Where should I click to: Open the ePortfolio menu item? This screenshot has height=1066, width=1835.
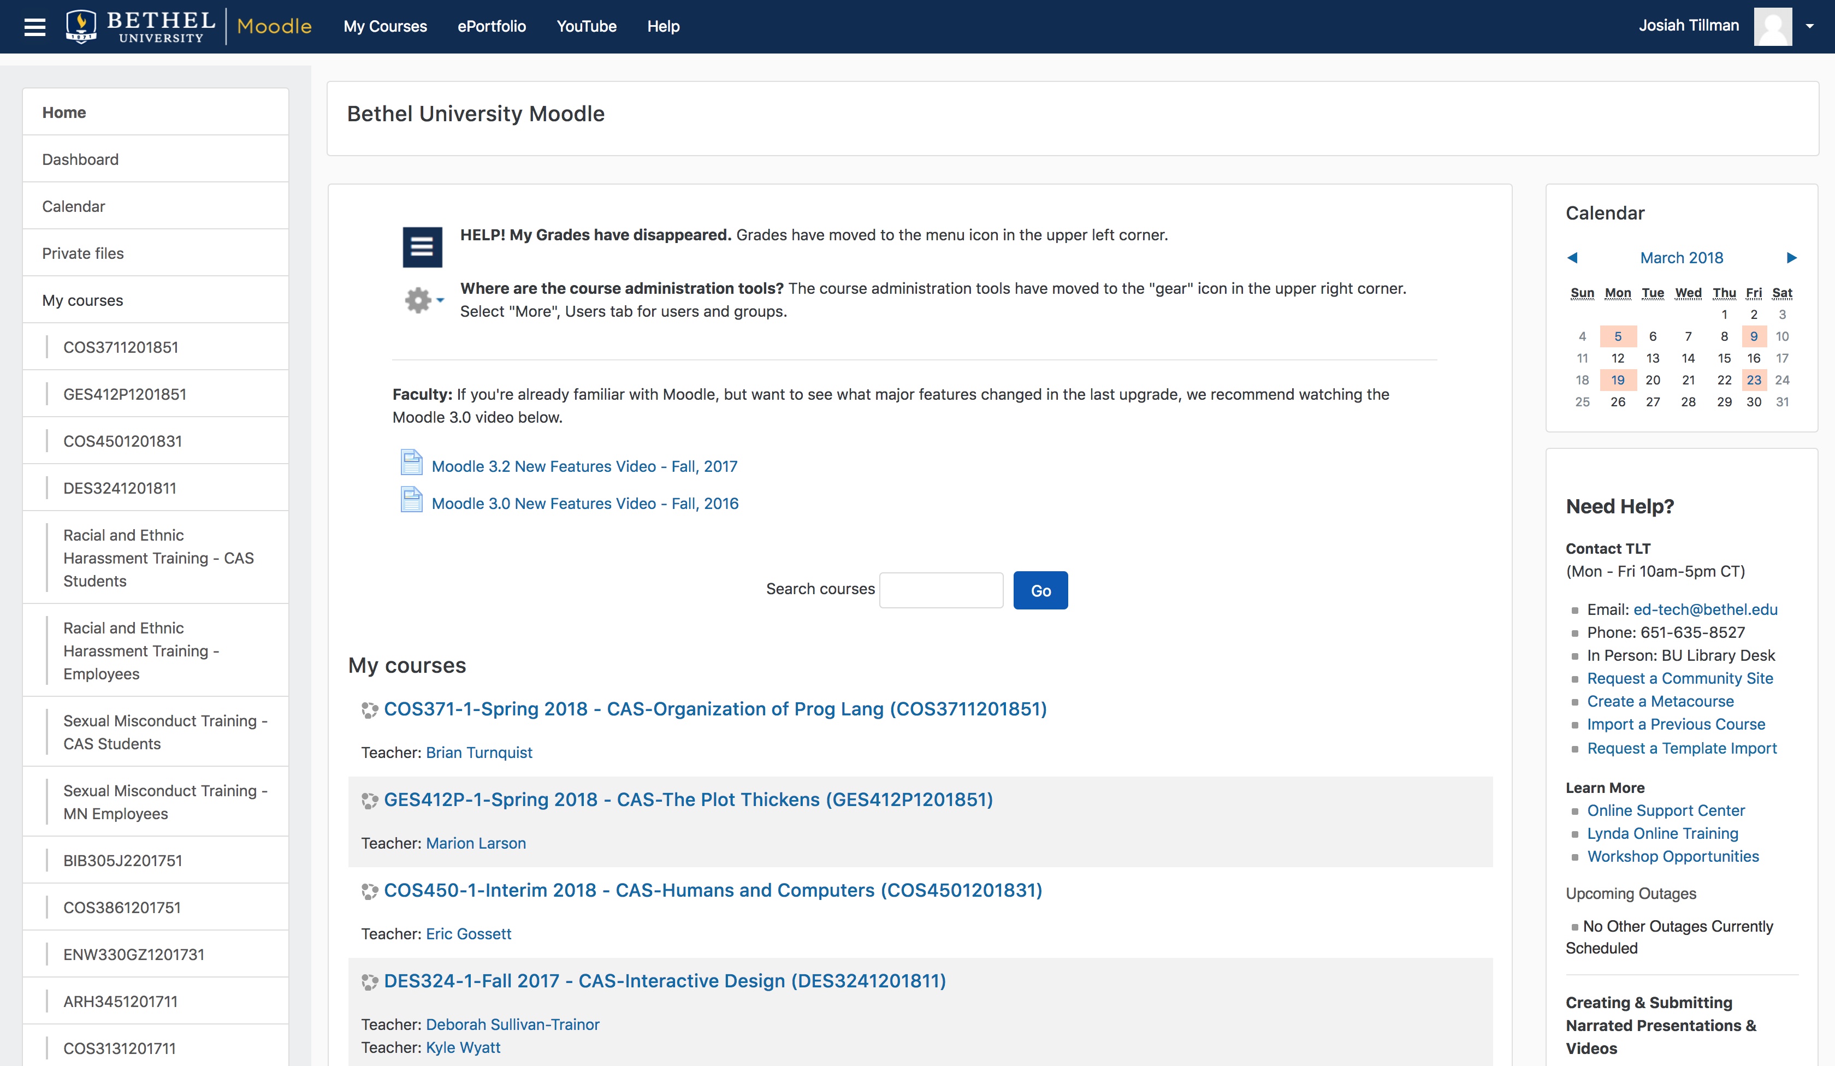pos(492,26)
